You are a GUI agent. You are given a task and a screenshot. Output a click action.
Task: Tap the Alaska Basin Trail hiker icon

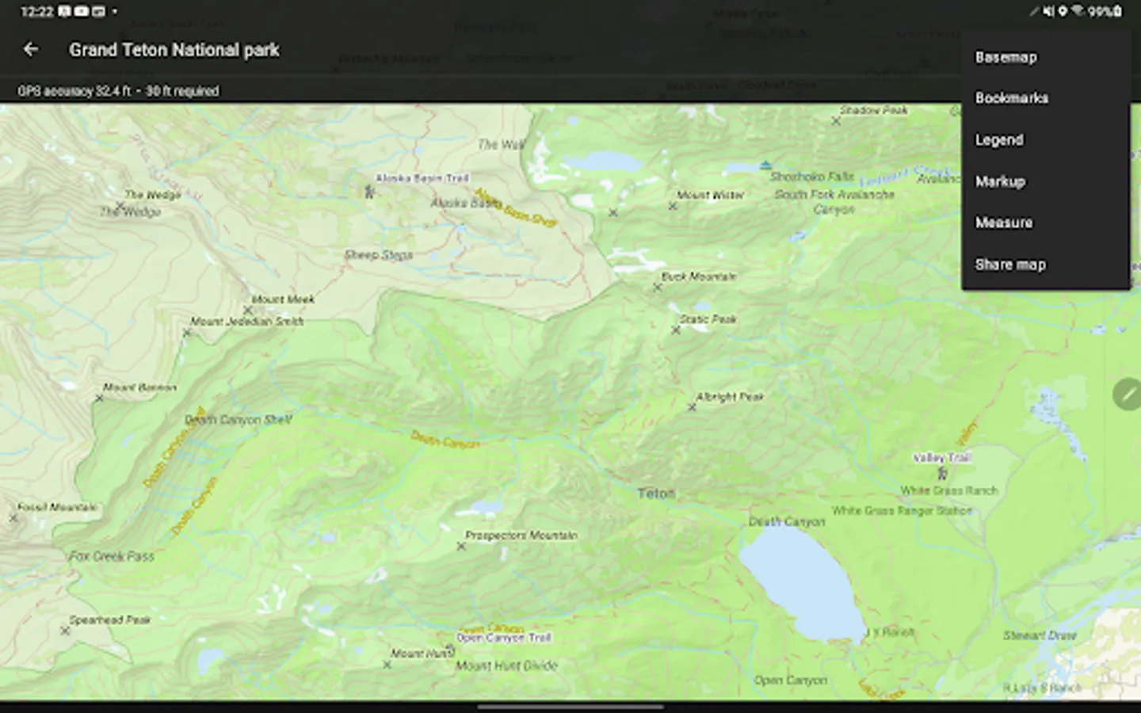(x=369, y=191)
